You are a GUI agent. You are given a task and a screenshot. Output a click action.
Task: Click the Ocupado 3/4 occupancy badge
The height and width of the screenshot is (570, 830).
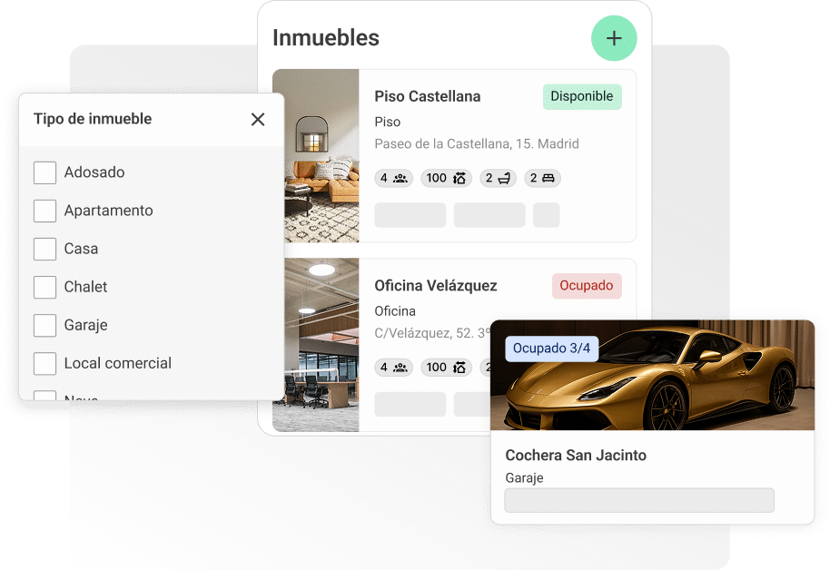pos(551,349)
